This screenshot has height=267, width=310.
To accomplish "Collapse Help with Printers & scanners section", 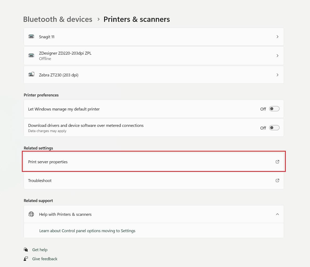I will (x=277, y=214).
